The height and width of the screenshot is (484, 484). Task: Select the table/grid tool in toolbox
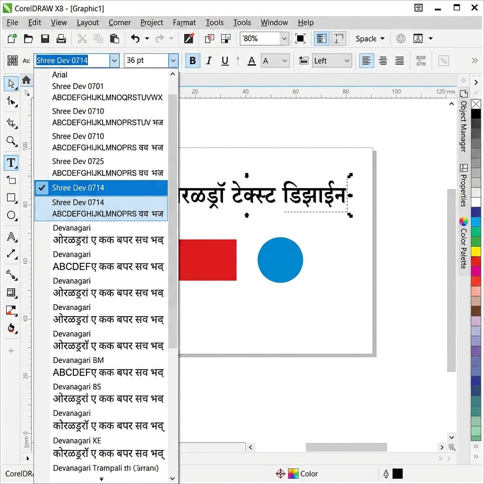(11, 292)
